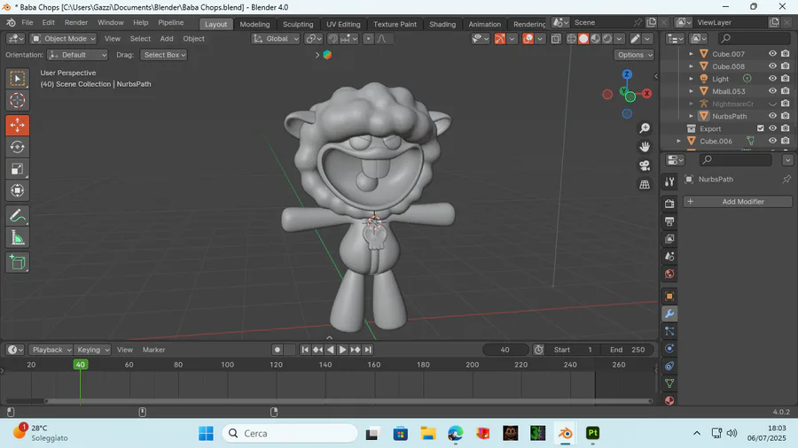The height and width of the screenshot is (448, 798).
Task: Click the current frame 40 marker
Action: click(x=81, y=364)
